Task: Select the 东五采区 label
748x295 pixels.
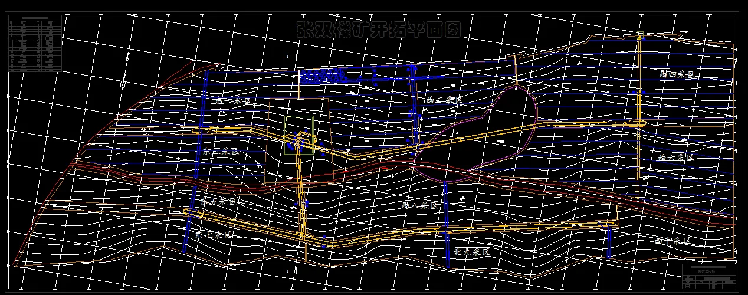Action: [x=218, y=202]
